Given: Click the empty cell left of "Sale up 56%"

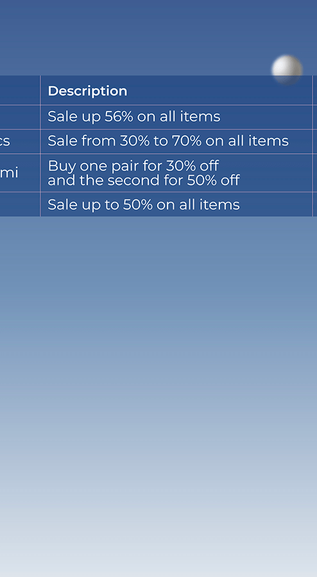Looking at the screenshot, I should click(20, 117).
